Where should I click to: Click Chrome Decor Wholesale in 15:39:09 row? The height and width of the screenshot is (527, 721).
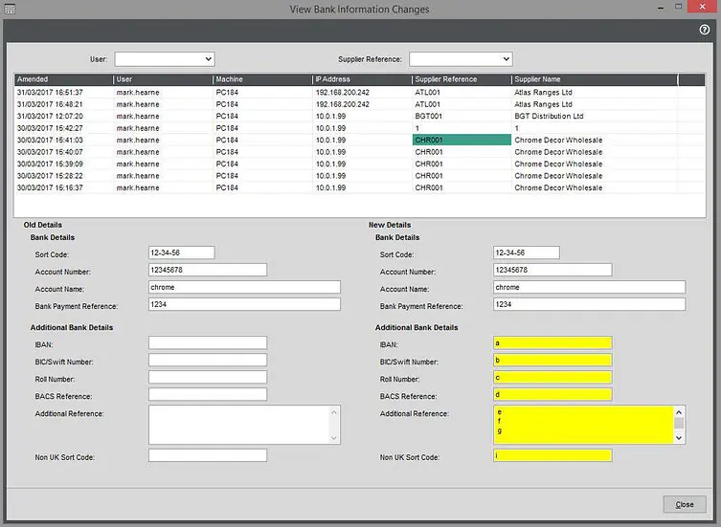(558, 164)
